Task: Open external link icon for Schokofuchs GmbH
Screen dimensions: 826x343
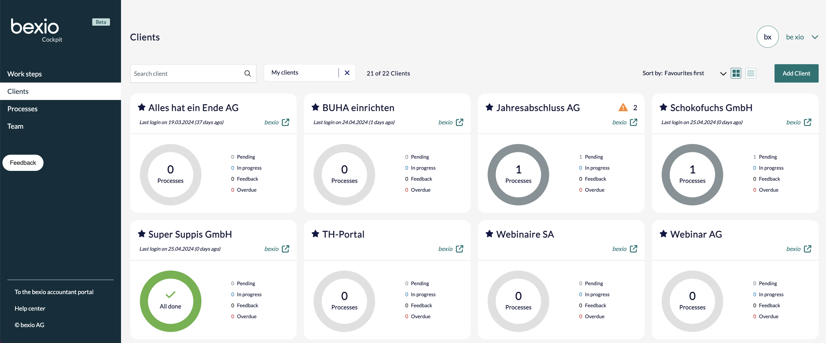Action: (x=807, y=122)
